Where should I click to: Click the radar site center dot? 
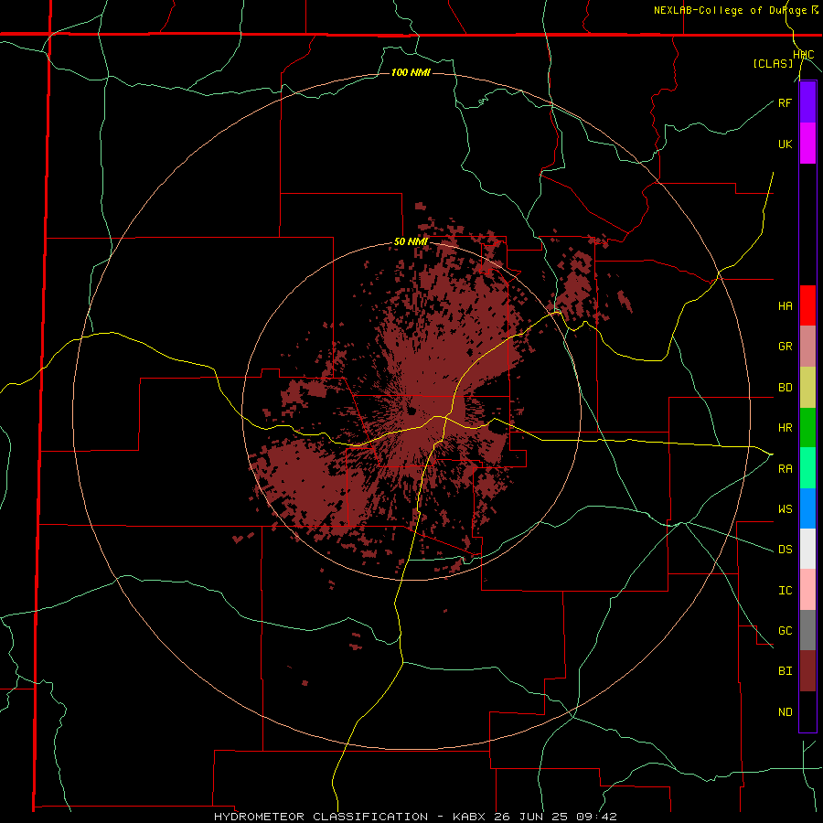coord(411,411)
